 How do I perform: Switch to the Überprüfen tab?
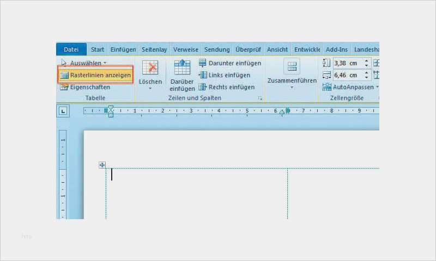248,49
